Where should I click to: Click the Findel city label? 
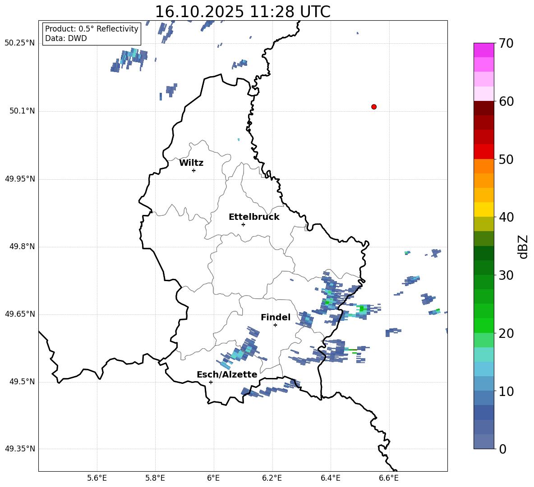point(276,317)
